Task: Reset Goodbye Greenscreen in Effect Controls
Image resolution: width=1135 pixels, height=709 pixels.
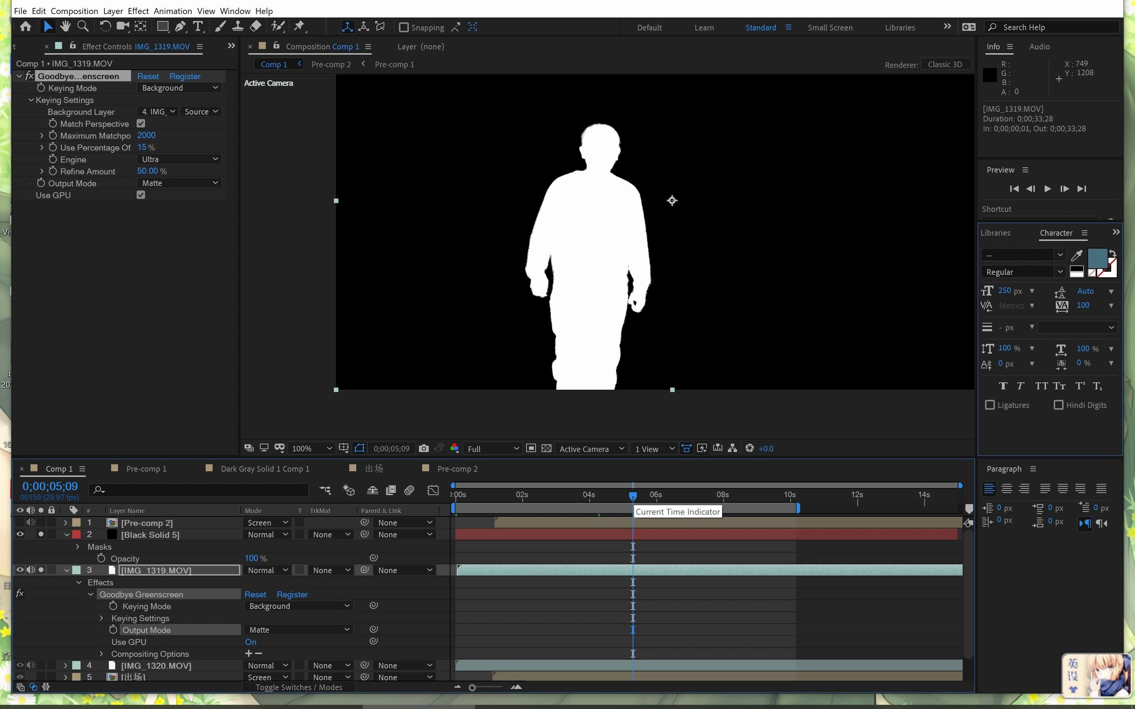Action: tap(148, 76)
